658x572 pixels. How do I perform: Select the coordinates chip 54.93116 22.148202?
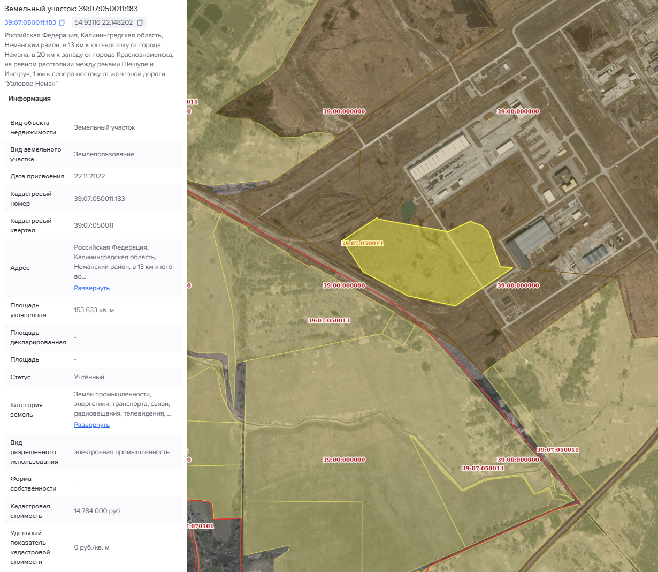point(104,22)
